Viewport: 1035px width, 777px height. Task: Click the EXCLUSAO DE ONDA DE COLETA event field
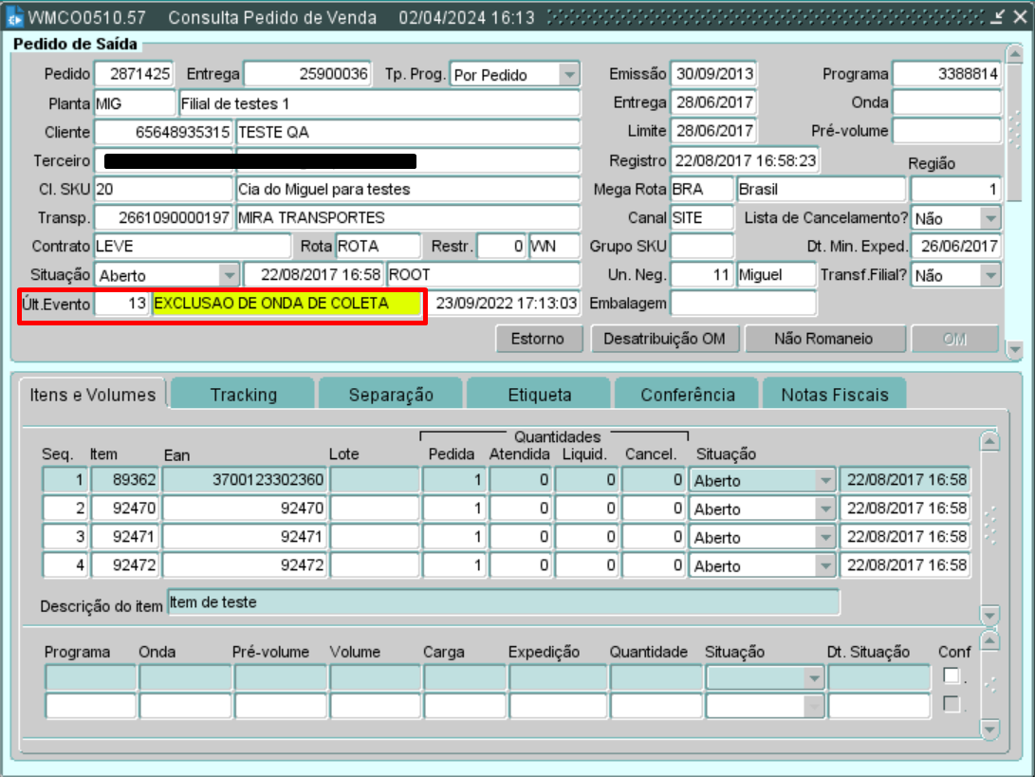point(286,303)
